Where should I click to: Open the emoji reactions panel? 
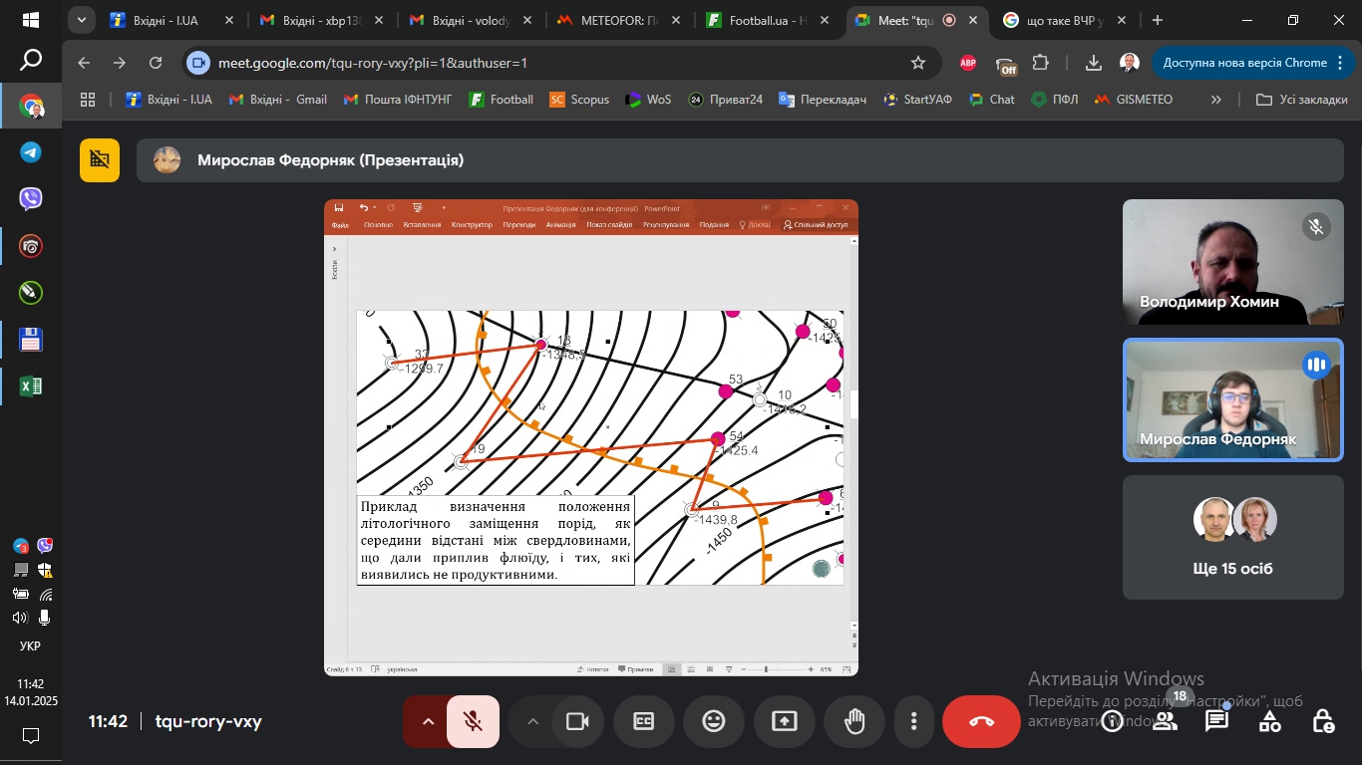[x=714, y=721]
